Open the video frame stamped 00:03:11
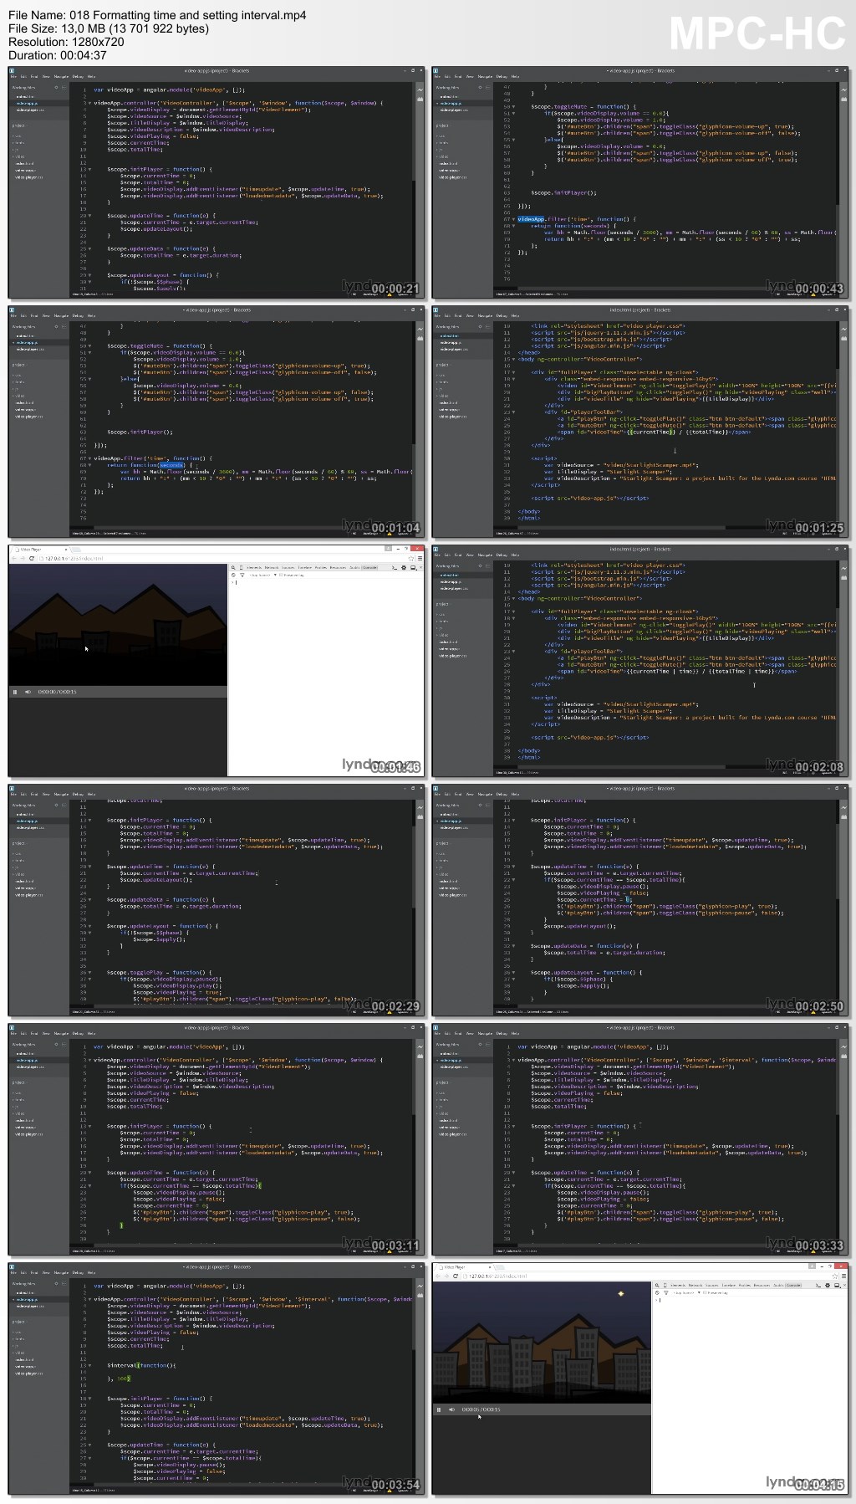This screenshot has width=856, height=1504. coord(217,1139)
